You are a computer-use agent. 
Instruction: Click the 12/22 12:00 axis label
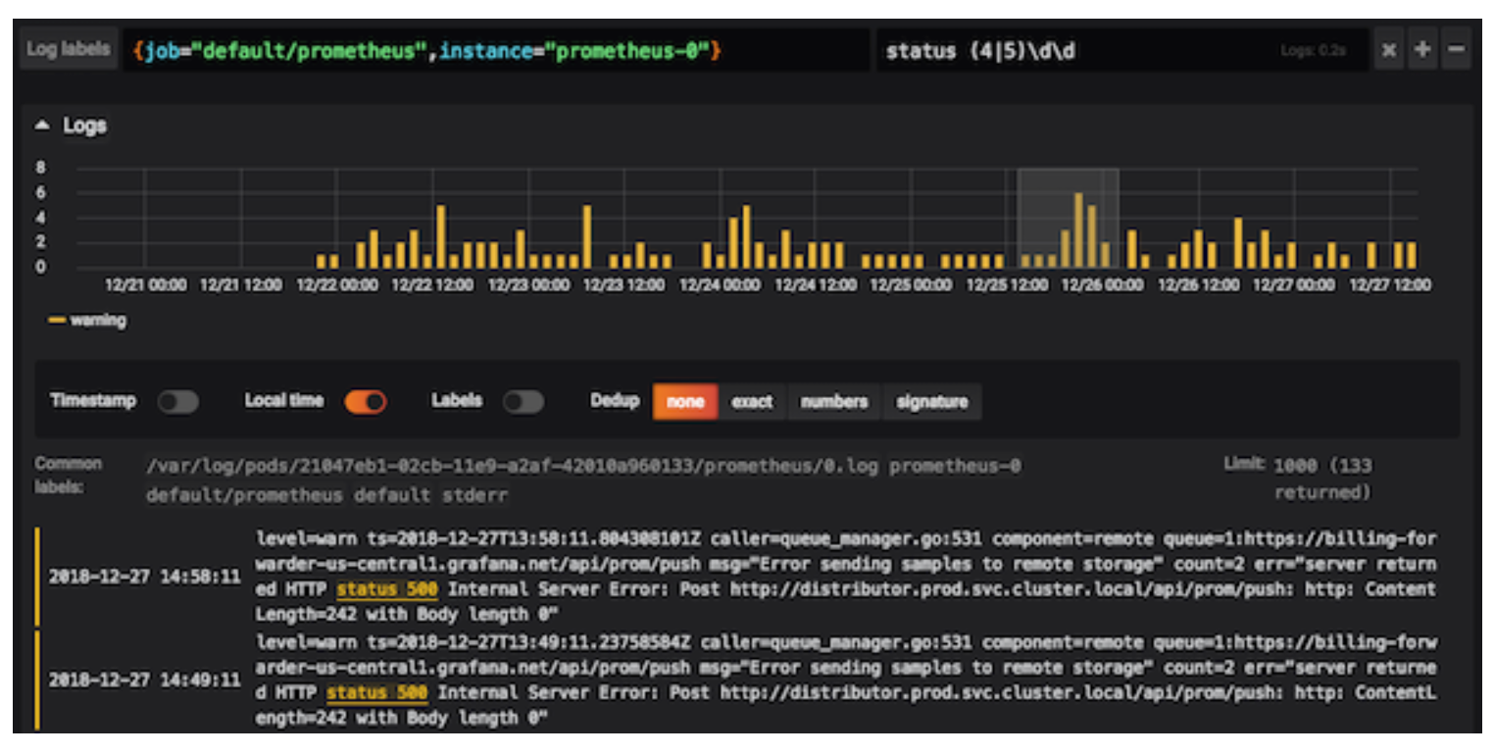tap(431, 285)
